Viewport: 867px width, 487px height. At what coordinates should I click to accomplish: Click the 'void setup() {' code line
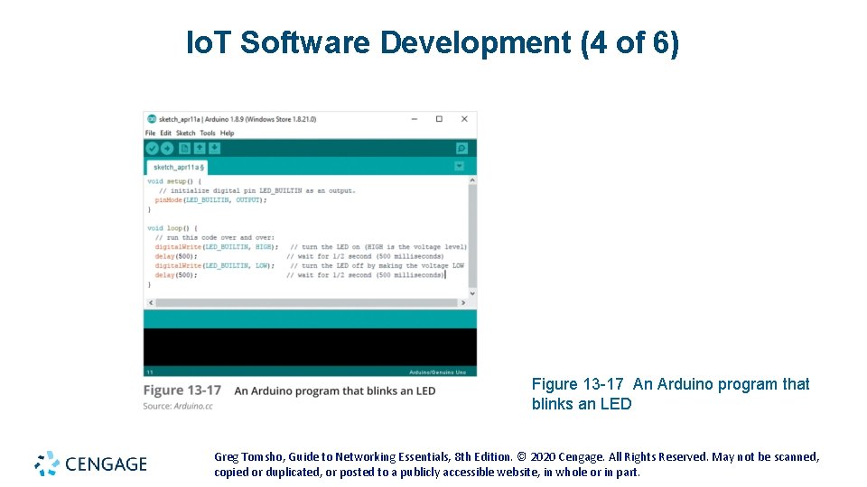pyautogui.click(x=174, y=181)
